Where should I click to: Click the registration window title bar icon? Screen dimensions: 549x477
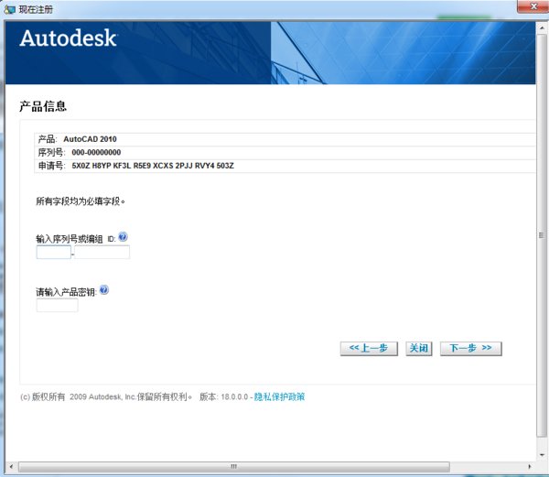[x=9, y=9]
